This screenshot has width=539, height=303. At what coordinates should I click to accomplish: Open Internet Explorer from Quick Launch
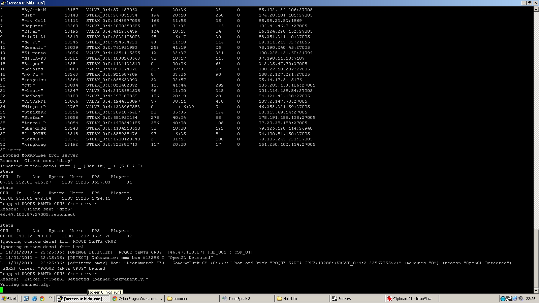coord(34,299)
